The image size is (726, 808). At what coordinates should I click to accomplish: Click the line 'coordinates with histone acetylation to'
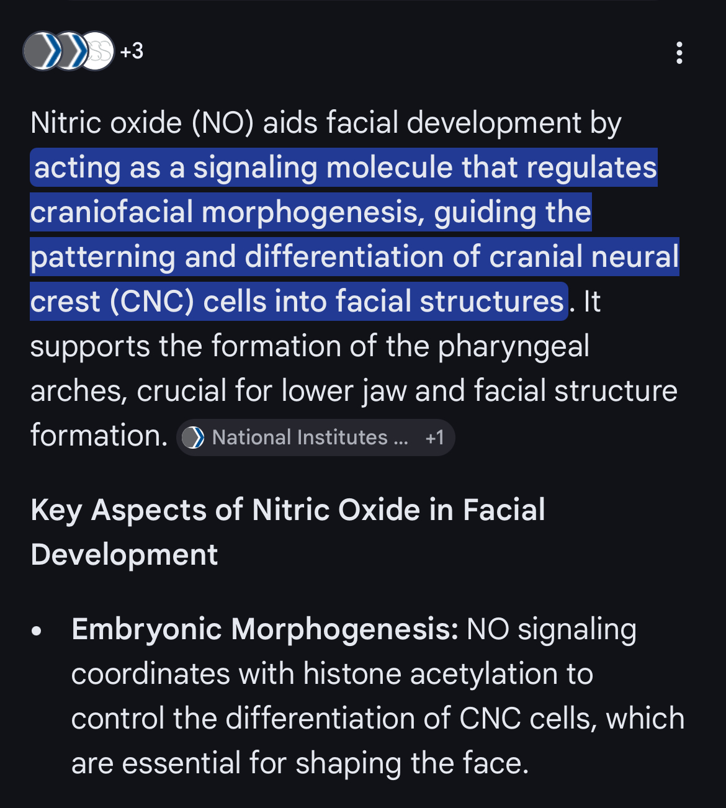332,674
